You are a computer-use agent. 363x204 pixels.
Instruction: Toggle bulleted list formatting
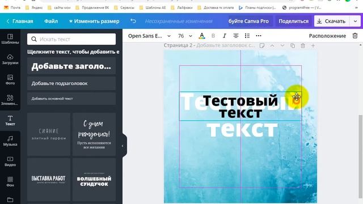click(x=247, y=36)
